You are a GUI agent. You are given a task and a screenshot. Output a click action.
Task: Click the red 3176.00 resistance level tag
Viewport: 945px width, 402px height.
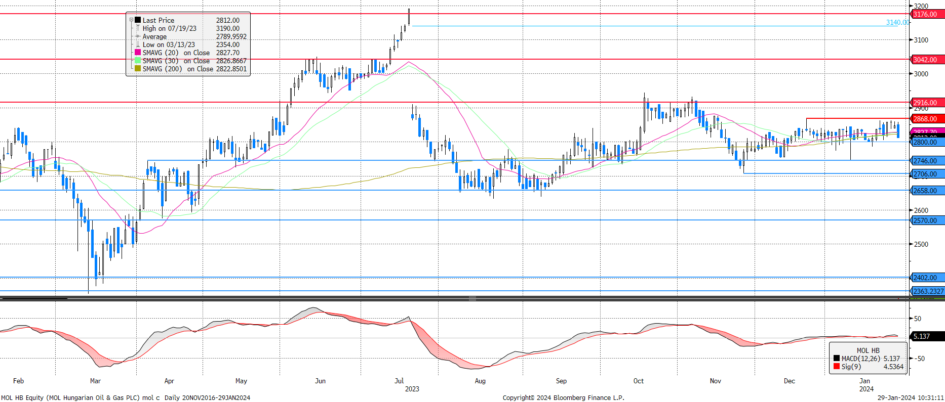[x=927, y=14]
